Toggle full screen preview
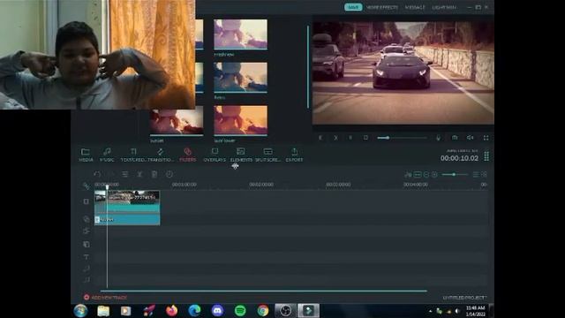The height and width of the screenshot is (318, 565). [x=486, y=138]
